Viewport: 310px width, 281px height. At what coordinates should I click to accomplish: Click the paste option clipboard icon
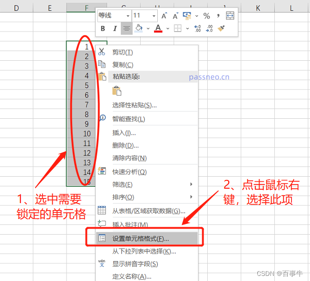click(117, 91)
